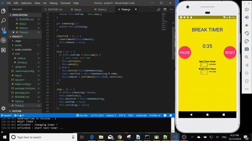Open babel.config.js in explorer
The image size is (252, 141).
[25, 84]
